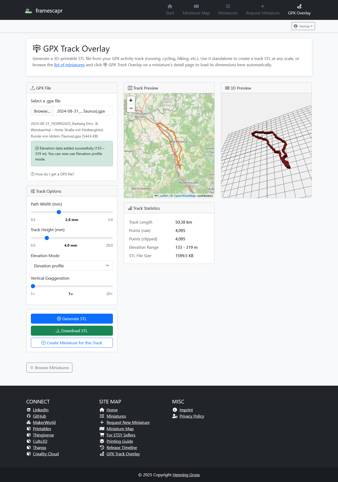
Task: Click the history icon beside Release Timeline
Action: coord(102,448)
